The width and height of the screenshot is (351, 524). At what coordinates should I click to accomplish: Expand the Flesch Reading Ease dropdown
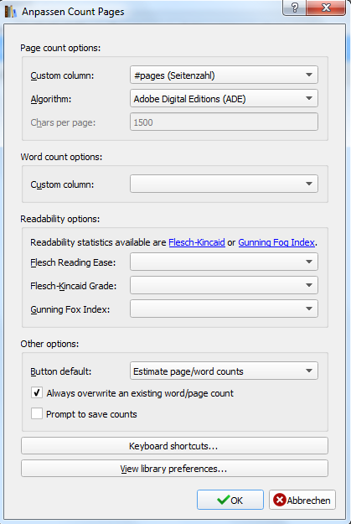224,262
